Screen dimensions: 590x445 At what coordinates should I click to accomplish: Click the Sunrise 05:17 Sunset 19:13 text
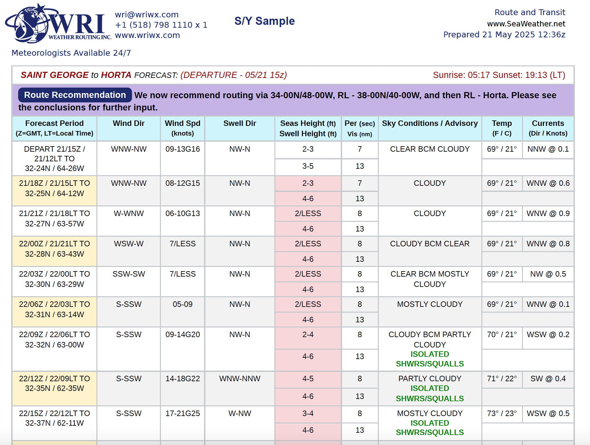coord(499,75)
